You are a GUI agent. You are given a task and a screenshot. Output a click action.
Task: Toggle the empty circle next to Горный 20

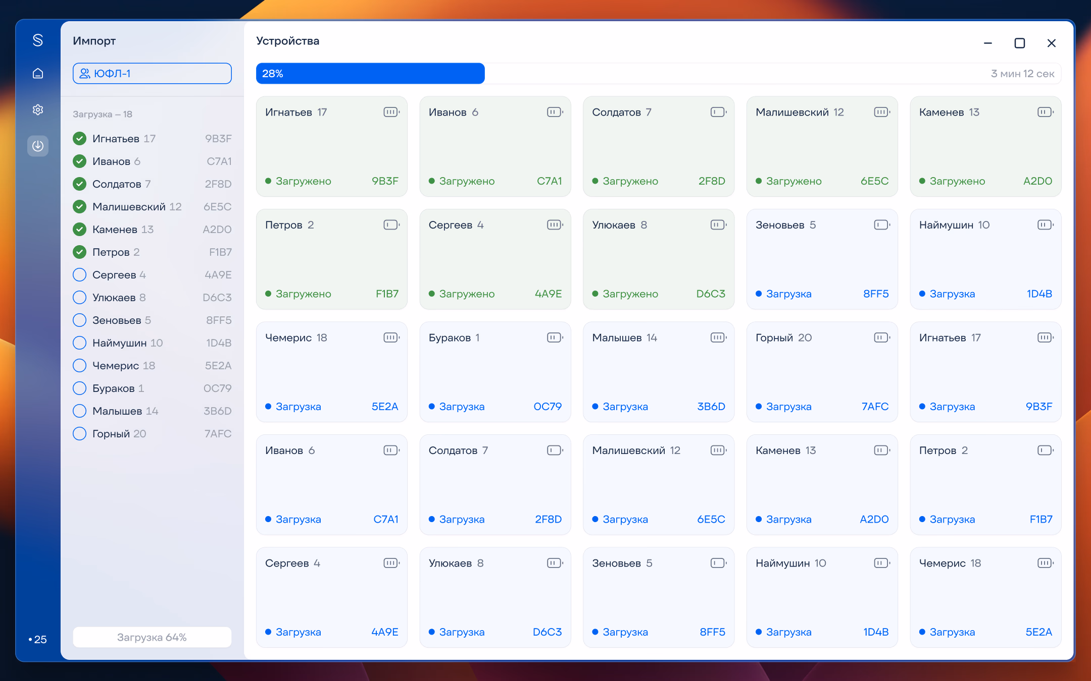tap(79, 433)
